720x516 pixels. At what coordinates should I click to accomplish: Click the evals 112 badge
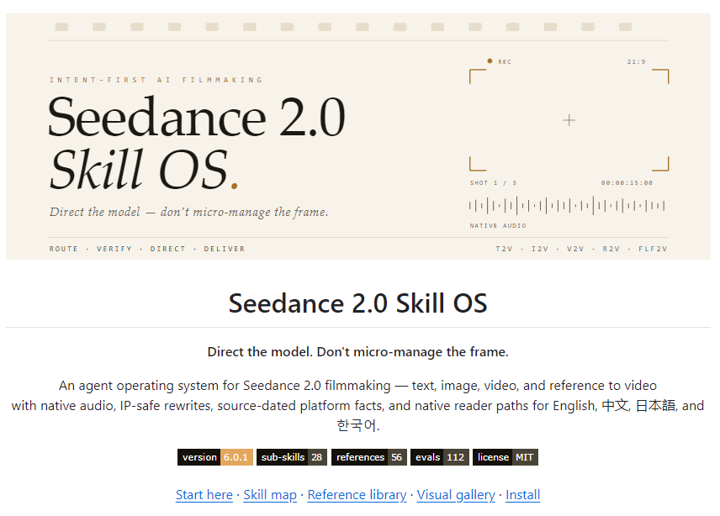tap(440, 457)
